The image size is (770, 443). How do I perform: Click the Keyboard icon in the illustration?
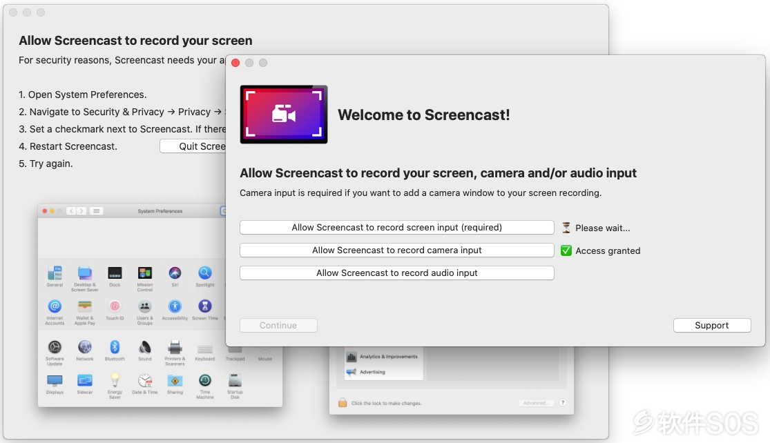(205, 349)
